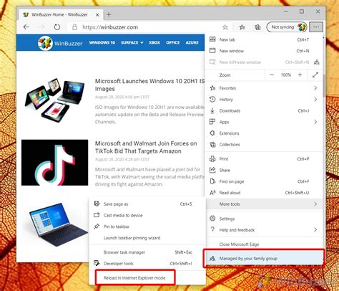Screen dimensions: 339x291
Task: Click the New InPrivate window entry
Action: (x=264, y=62)
